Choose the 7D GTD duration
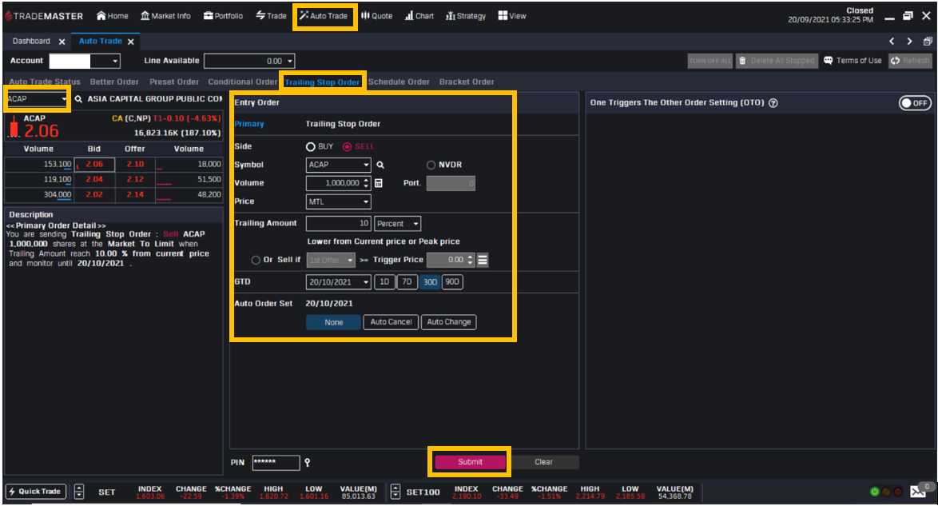The height and width of the screenshot is (506, 938). click(x=407, y=282)
